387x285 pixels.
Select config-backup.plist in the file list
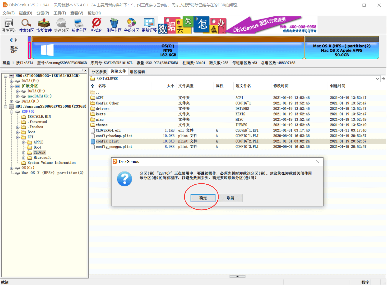(x=114, y=136)
